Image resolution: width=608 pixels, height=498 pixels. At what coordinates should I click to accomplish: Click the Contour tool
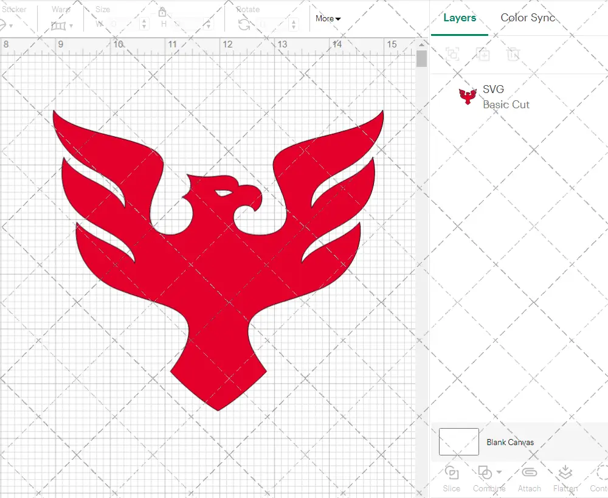click(599, 479)
